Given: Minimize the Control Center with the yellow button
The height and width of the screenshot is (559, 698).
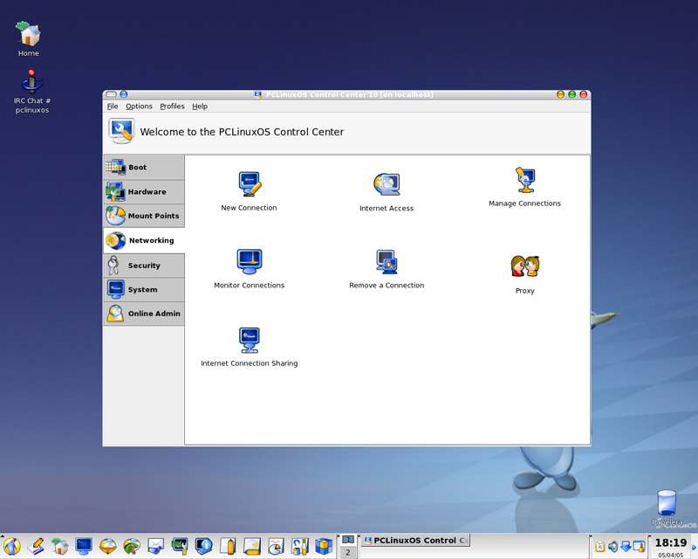Looking at the screenshot, I should click(x=560, y=94).
